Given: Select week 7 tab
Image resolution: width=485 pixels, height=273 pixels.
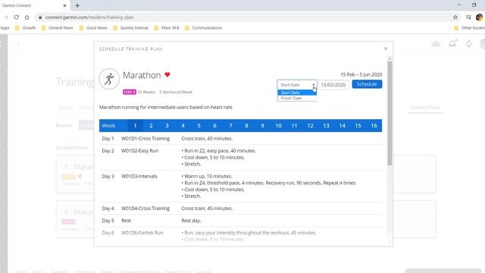Looking at the screenshot, I should click(x=230, y=126).
